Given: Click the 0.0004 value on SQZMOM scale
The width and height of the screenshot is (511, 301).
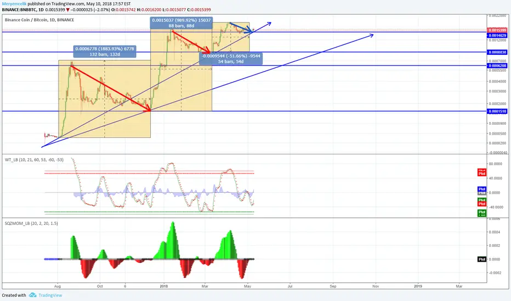Looking at the screenshot, I should pyautogui.click(x=495, y=232).
